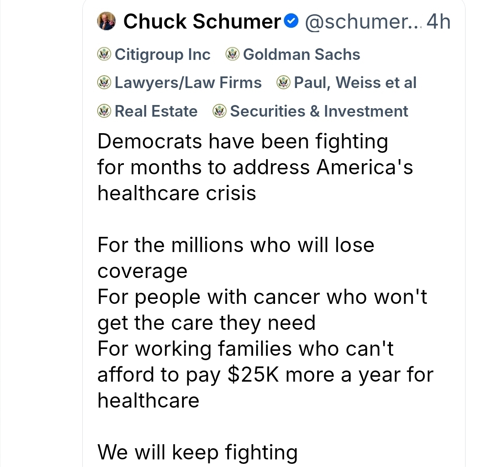Click Chuck Schumer's profile avatar
483x467 pixels.
click(x=106, y=21)
